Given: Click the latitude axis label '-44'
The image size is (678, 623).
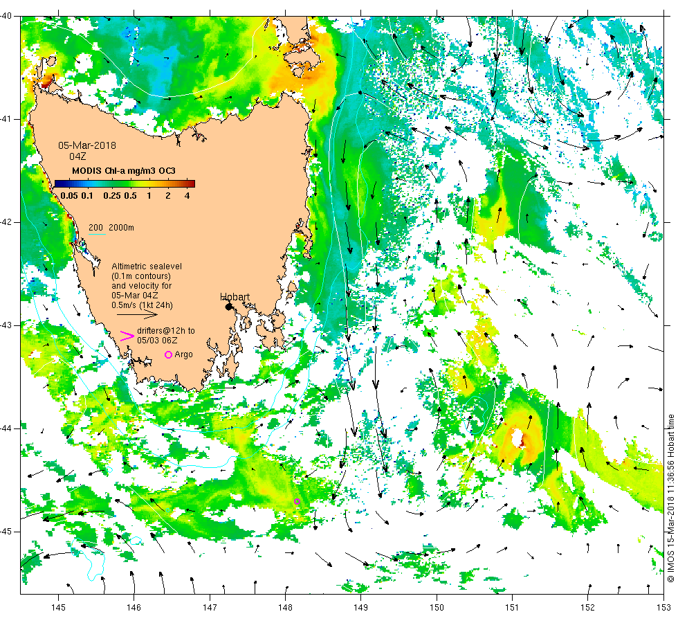Looking at the screenshot, I should click(6, 428).
